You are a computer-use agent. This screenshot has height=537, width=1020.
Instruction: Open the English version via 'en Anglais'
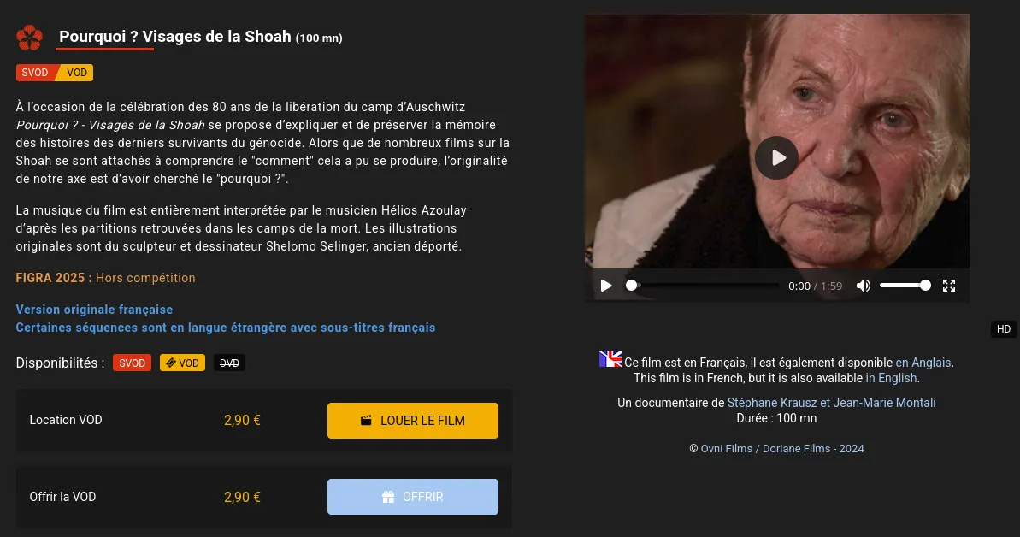point(923,363)
